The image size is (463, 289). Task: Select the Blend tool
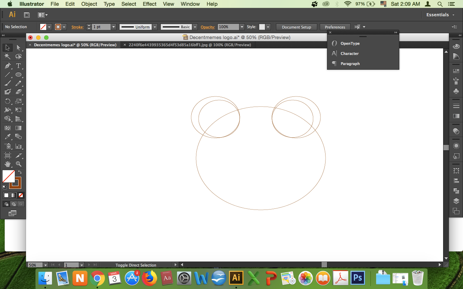click(x=18, y=137)
